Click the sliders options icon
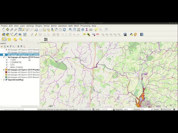Image resolution: width=178 pixels, height=133 pixels. coord(46,40)
